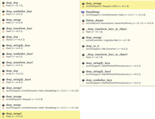Click the cube icon for deep_munge ActionDispatch::Request (>= v3.2.8)
Image resolution: width=155 pixels, height=119 pixels.
coord(3,96)
